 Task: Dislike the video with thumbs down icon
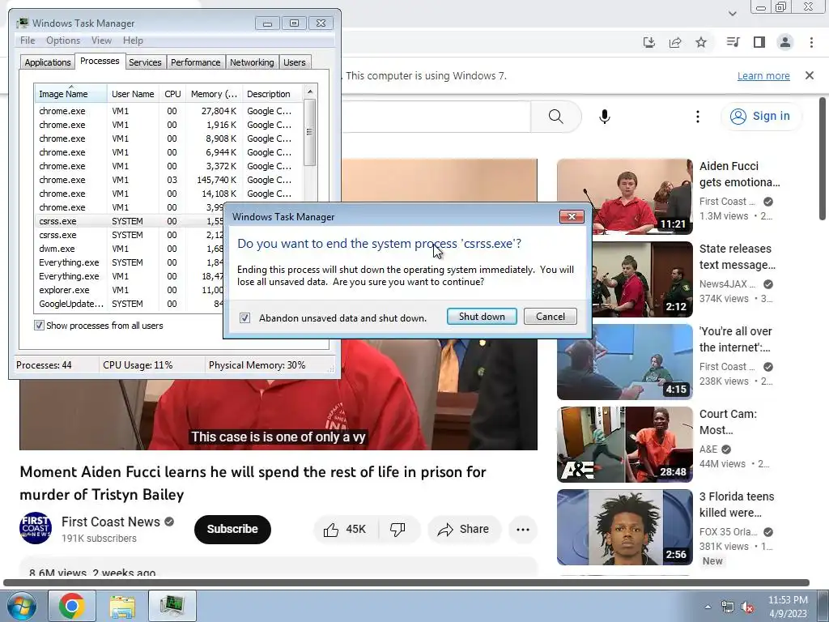click(x=397, y=529)
